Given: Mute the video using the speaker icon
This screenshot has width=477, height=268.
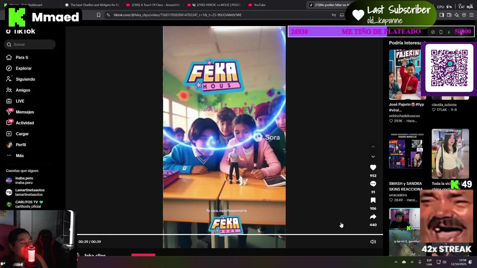Looking at the screenshot, I should point(373,242).
